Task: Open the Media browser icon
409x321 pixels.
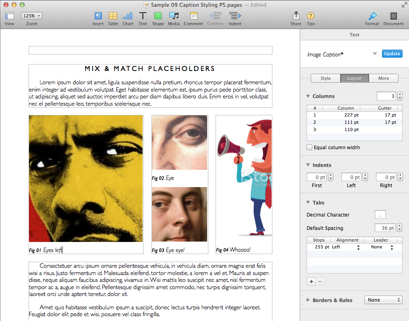Action: pyautogui.click(x=174, y=16)
